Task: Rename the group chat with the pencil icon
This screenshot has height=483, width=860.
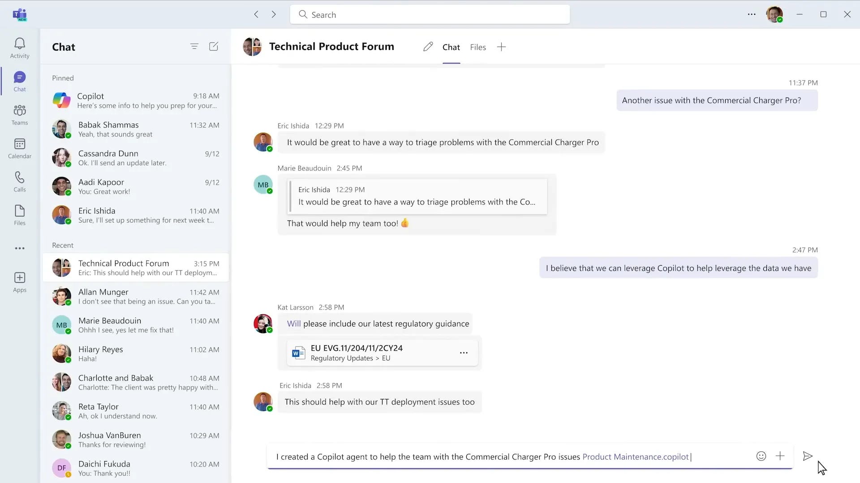Action: (x=428, y=46)
